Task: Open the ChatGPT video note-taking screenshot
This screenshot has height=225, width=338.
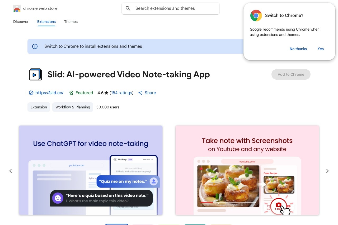Action: [91, 170]
